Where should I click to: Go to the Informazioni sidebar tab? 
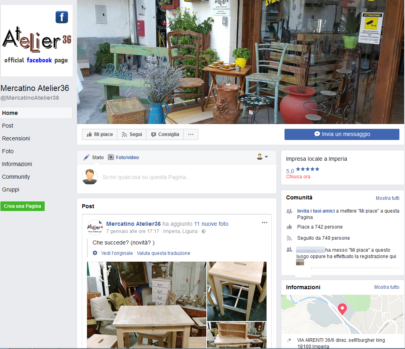pyautogui.click(x=17, y=164)
